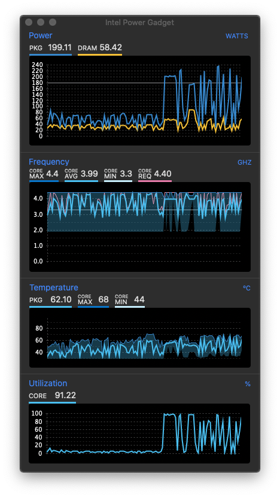Click the Intel Power Gadget window title

click(x=139, y=23)
